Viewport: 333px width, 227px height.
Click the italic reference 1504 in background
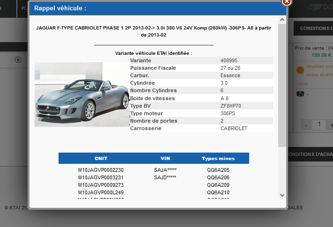[x=302, y=84]
